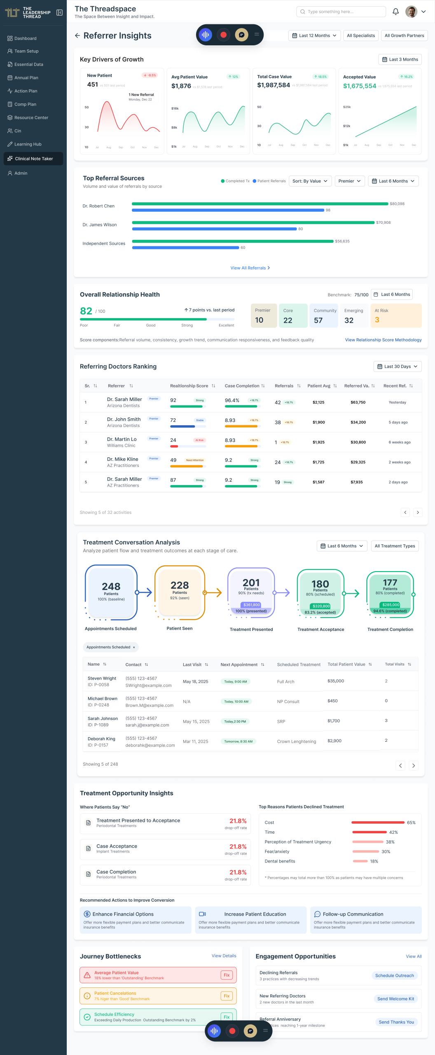Open Clinical Note Taker in sidebar
The width and height of the screenshot is (435, 1055).
pyautogui.click(x=33, y=159)
